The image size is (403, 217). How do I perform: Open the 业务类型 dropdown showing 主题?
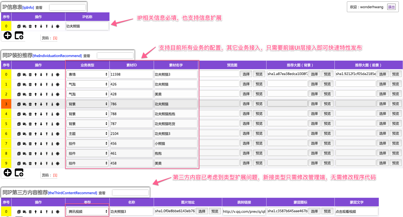click(x=87, y=133)
